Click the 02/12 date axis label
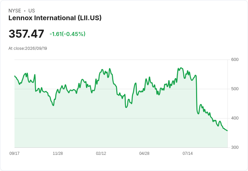Screen dimensions: 248x171 pos(101,153)
